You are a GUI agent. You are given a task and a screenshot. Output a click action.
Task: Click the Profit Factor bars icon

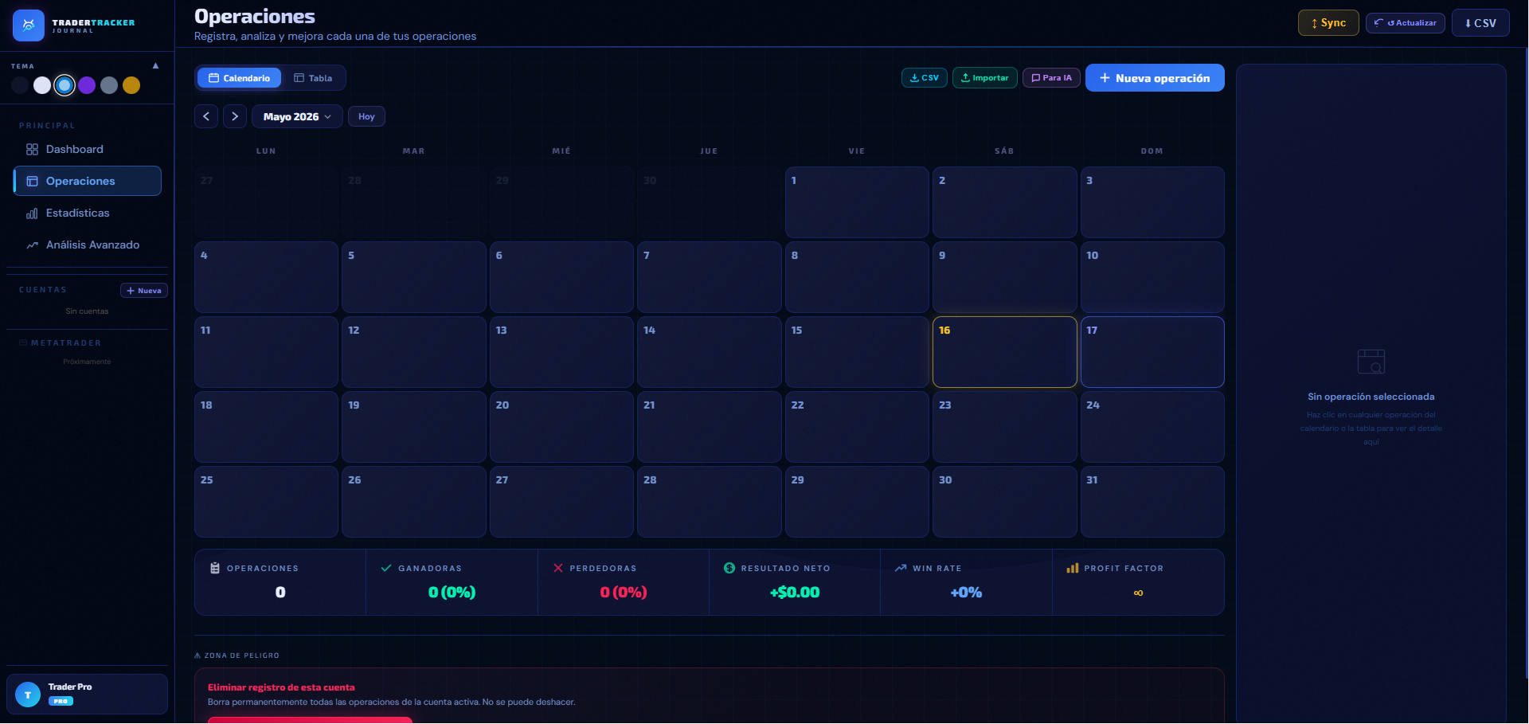click(x=1073, y=568)
